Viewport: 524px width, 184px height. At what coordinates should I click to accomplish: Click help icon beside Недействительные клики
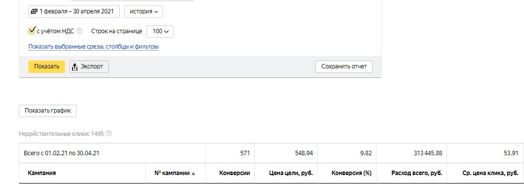(x=109, y=134)
